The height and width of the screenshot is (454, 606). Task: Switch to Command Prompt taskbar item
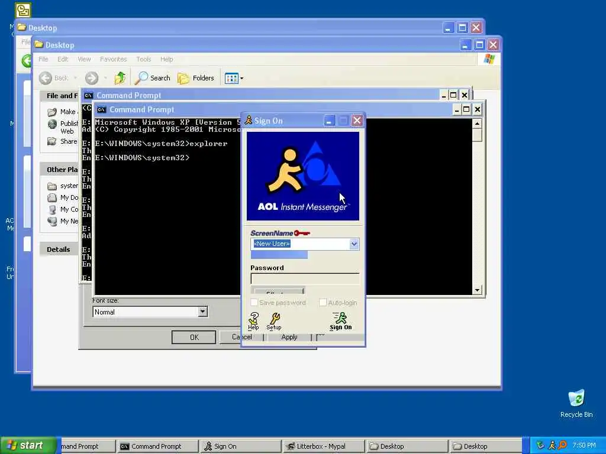[x=157, y=446]
